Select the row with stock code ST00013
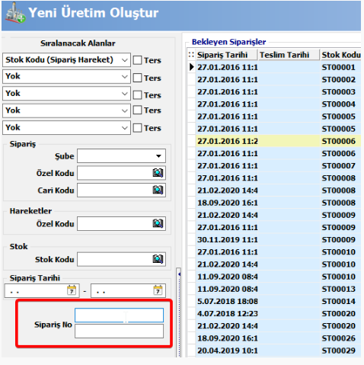Screen dimensions: 364x365 click(278, 289)
